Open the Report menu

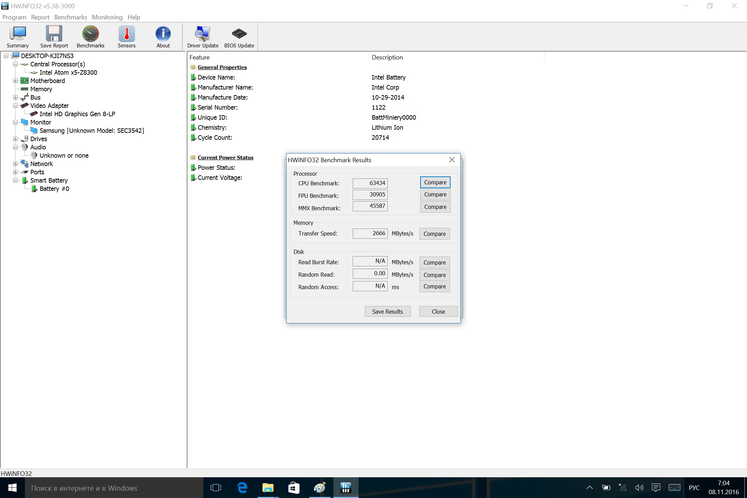(x=40, y=17)
